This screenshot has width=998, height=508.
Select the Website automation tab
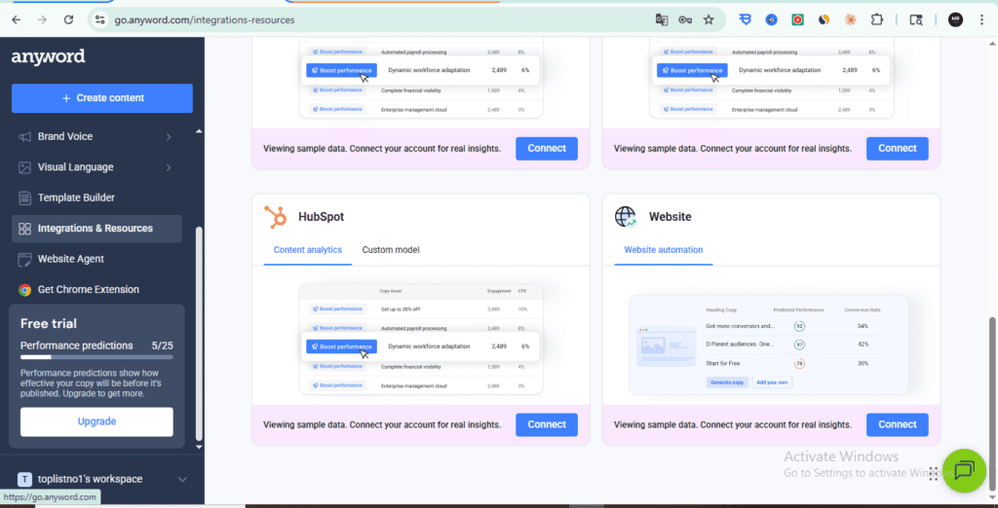coord(663,250)
